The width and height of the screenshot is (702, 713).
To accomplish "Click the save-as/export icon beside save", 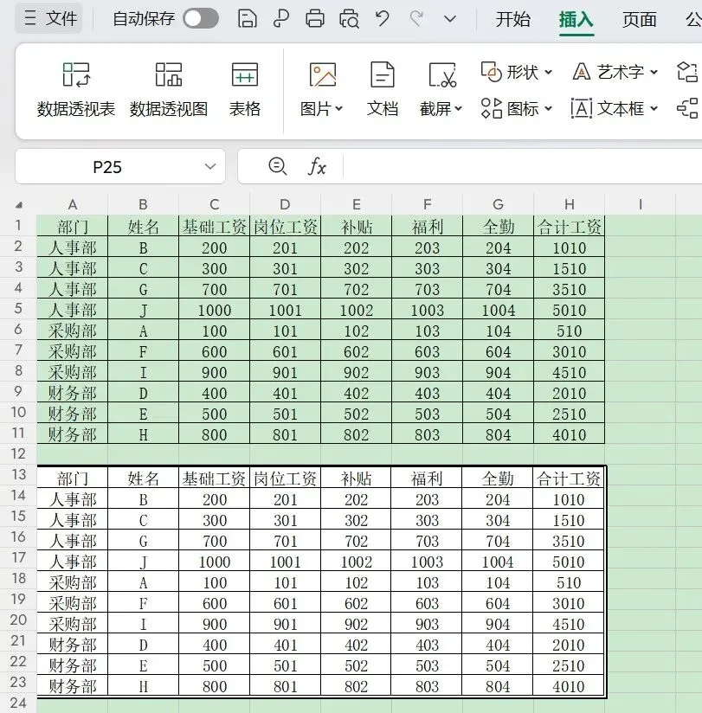I will [281, 19].
